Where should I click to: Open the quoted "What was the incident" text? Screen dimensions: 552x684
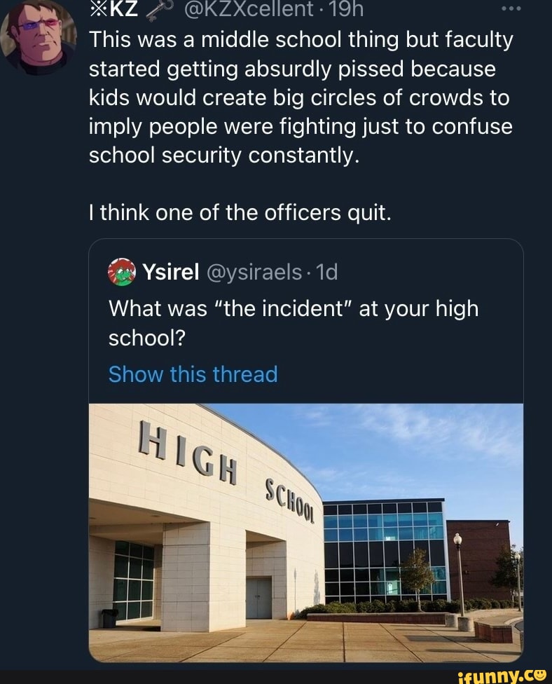[x=293, y=322]
